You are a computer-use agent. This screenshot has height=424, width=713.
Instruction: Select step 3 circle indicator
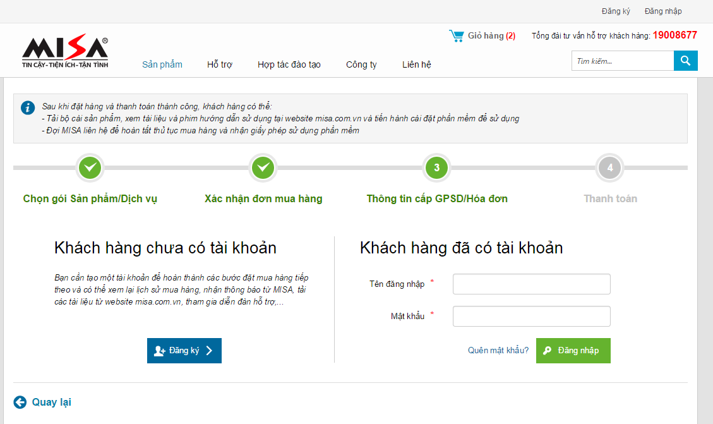coord(436,168)
